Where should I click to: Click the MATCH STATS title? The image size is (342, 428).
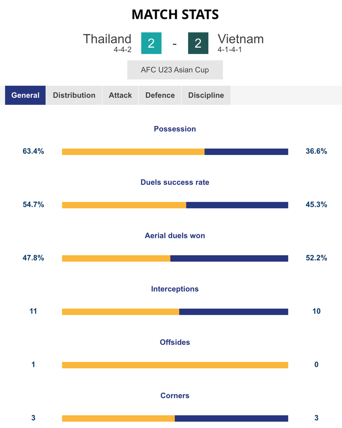[x=175, y=14]
